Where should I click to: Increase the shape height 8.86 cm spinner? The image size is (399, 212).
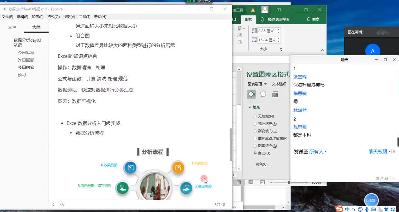point(278,30)
